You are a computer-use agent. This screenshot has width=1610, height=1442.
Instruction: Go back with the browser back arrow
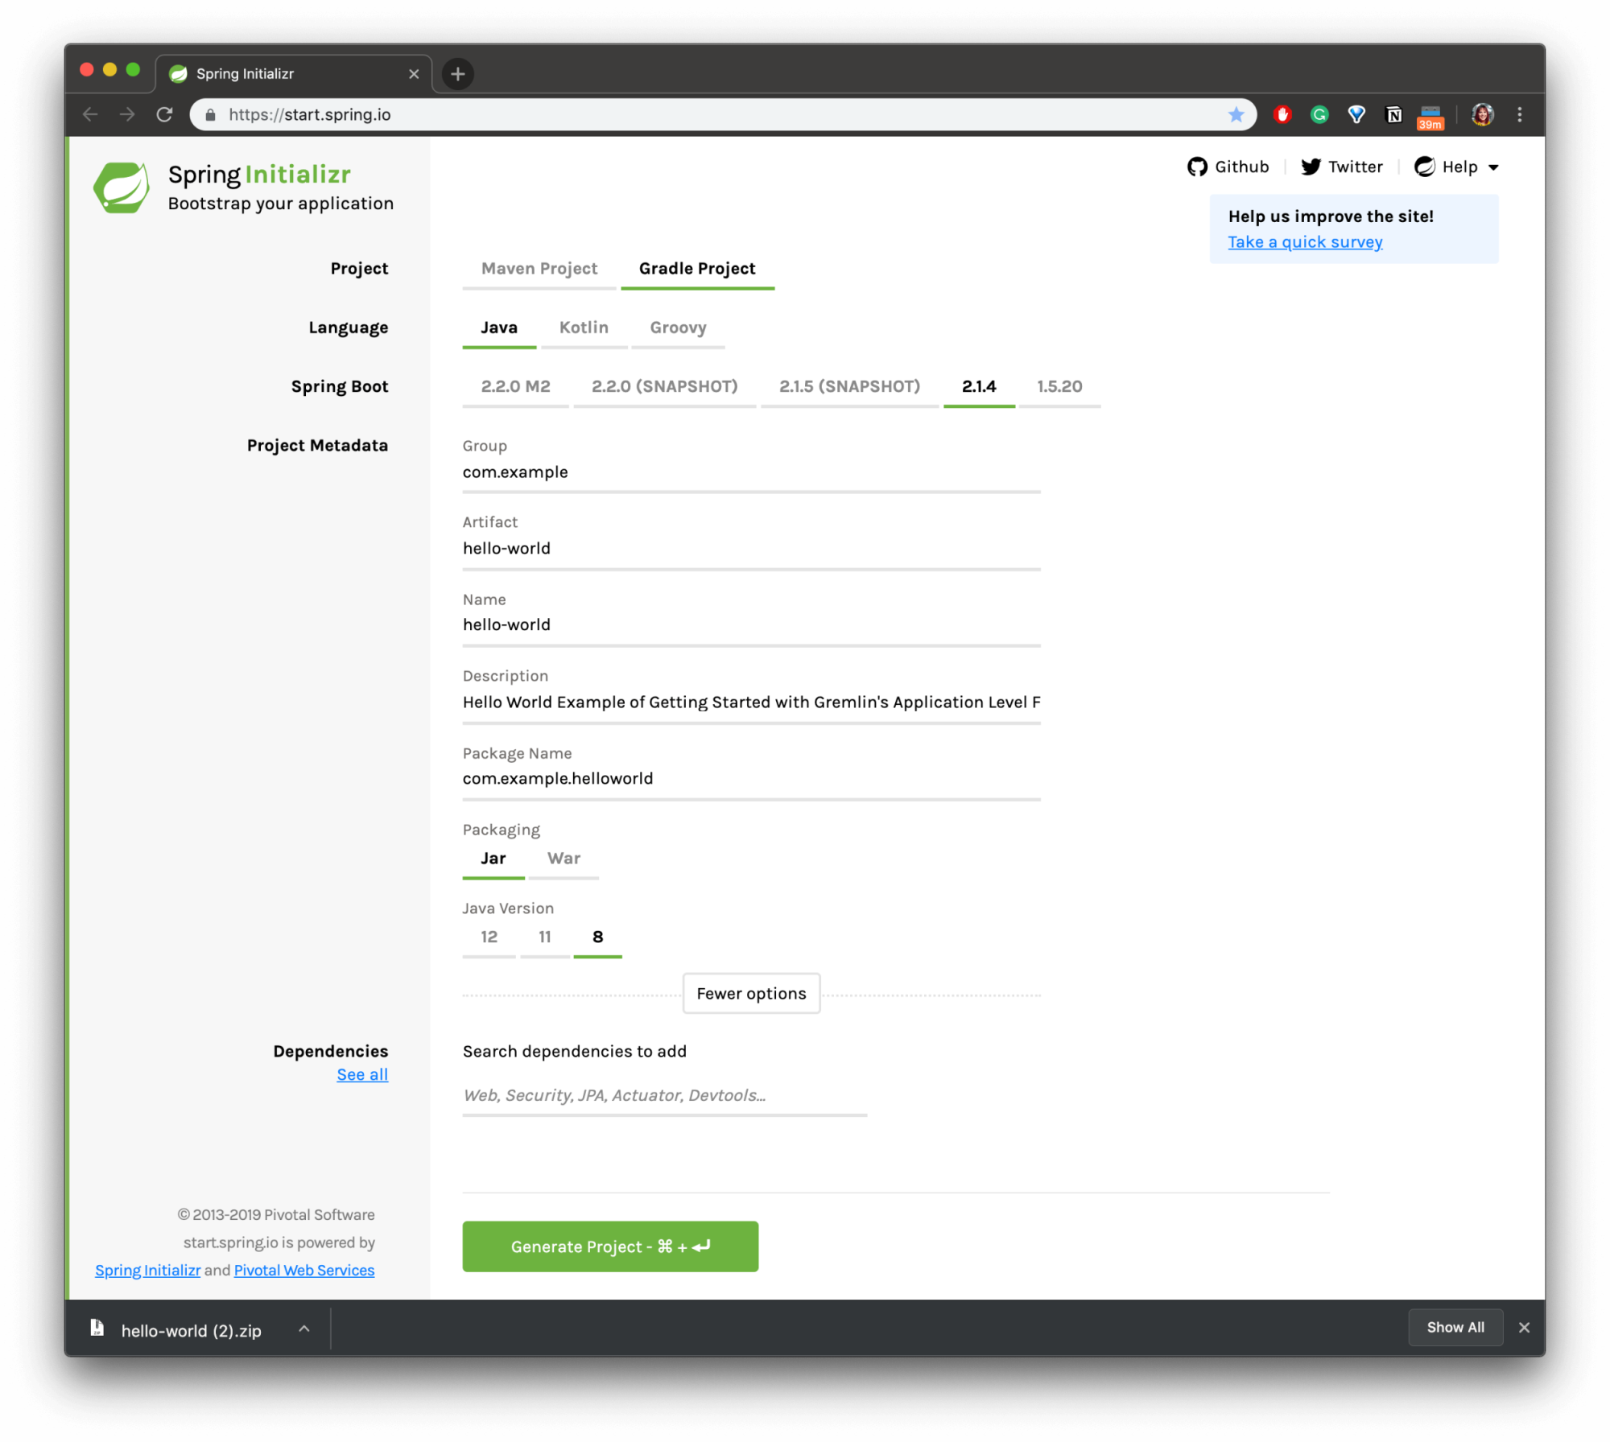[90, 114]
